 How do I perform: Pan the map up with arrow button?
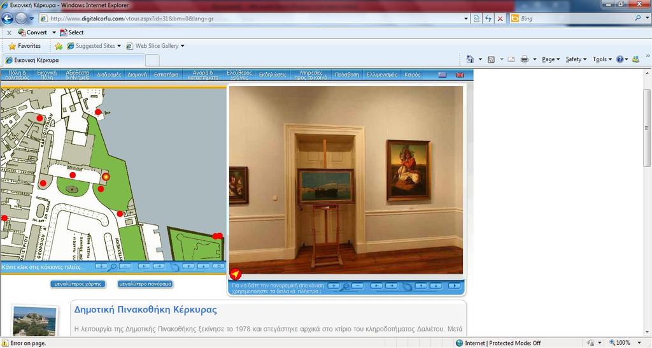pos(188,266)
